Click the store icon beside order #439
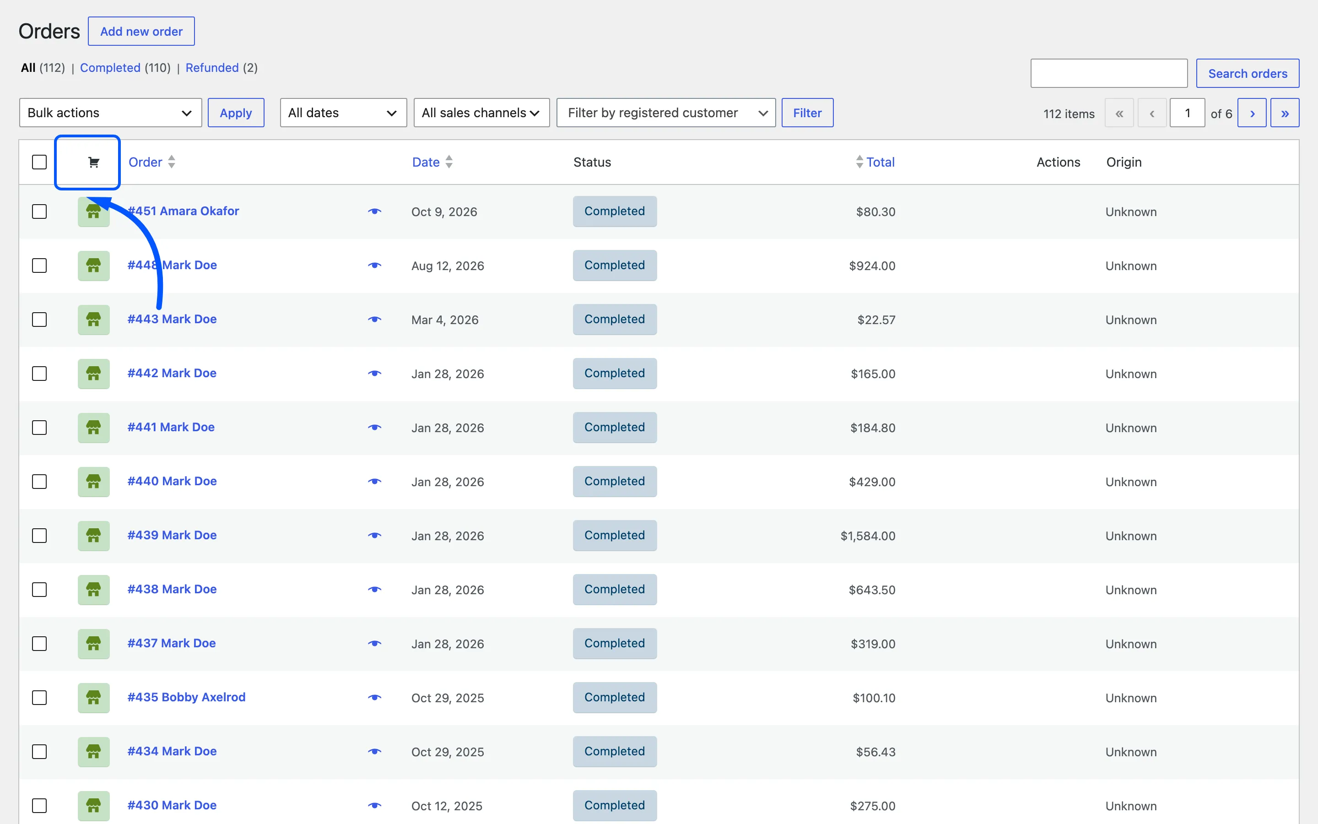1318x824 pixels. [94, 535]
